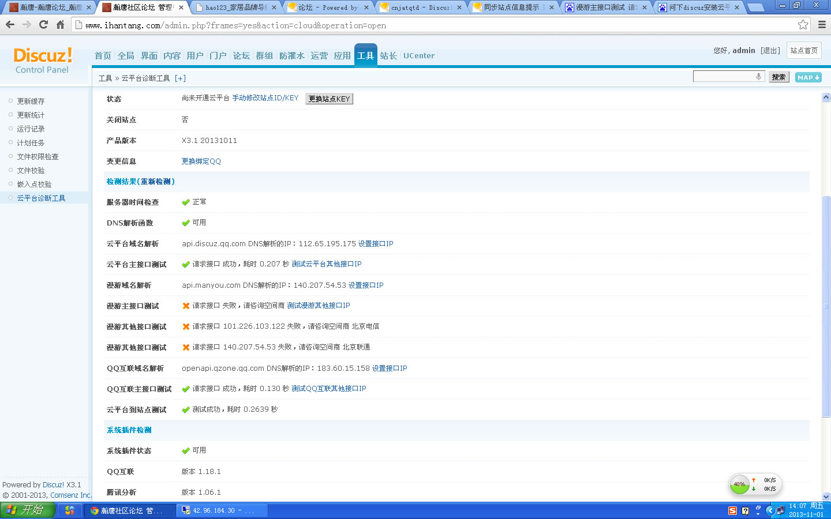Close the 瀚唐社区论坛 管理 tab
Screen dimensions: 831x519
click(x=181, y=7)
